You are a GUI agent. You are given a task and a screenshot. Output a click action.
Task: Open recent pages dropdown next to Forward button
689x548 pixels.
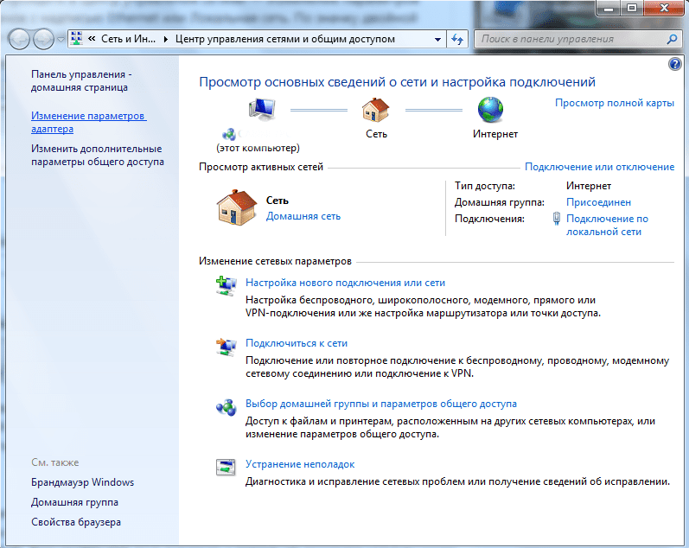[61, 40]
